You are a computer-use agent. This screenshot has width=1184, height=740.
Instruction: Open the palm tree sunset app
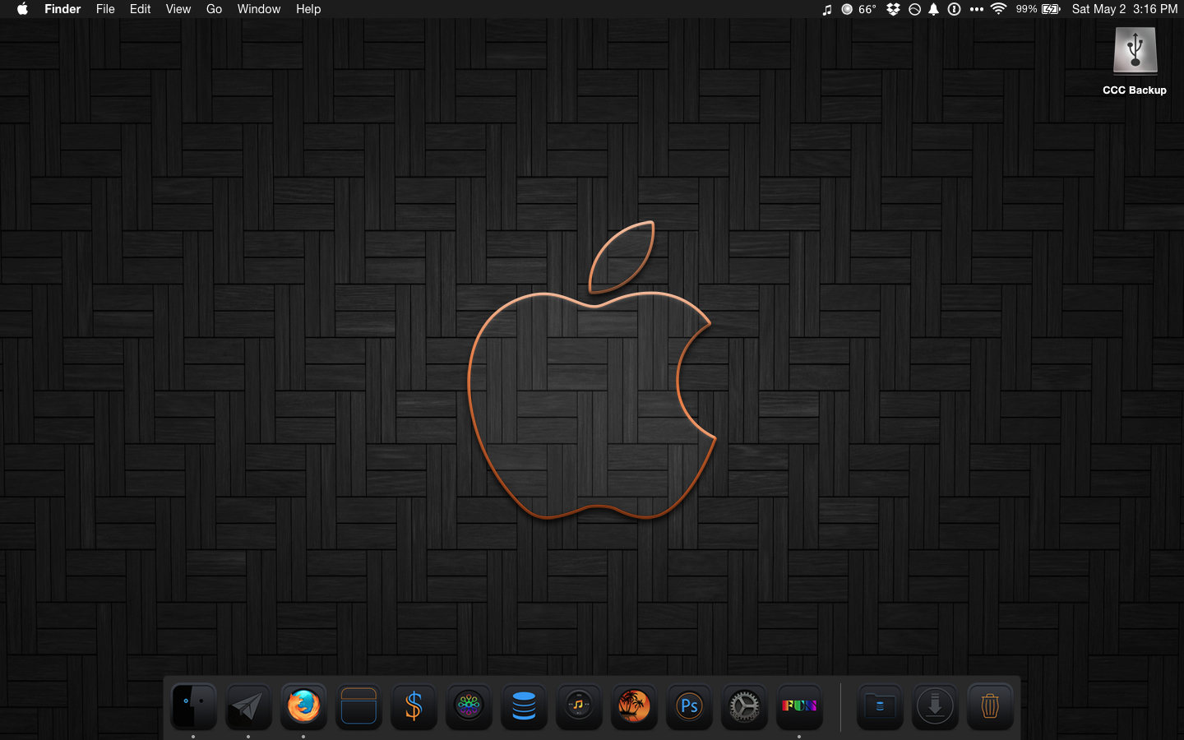[x=634, y=705]
